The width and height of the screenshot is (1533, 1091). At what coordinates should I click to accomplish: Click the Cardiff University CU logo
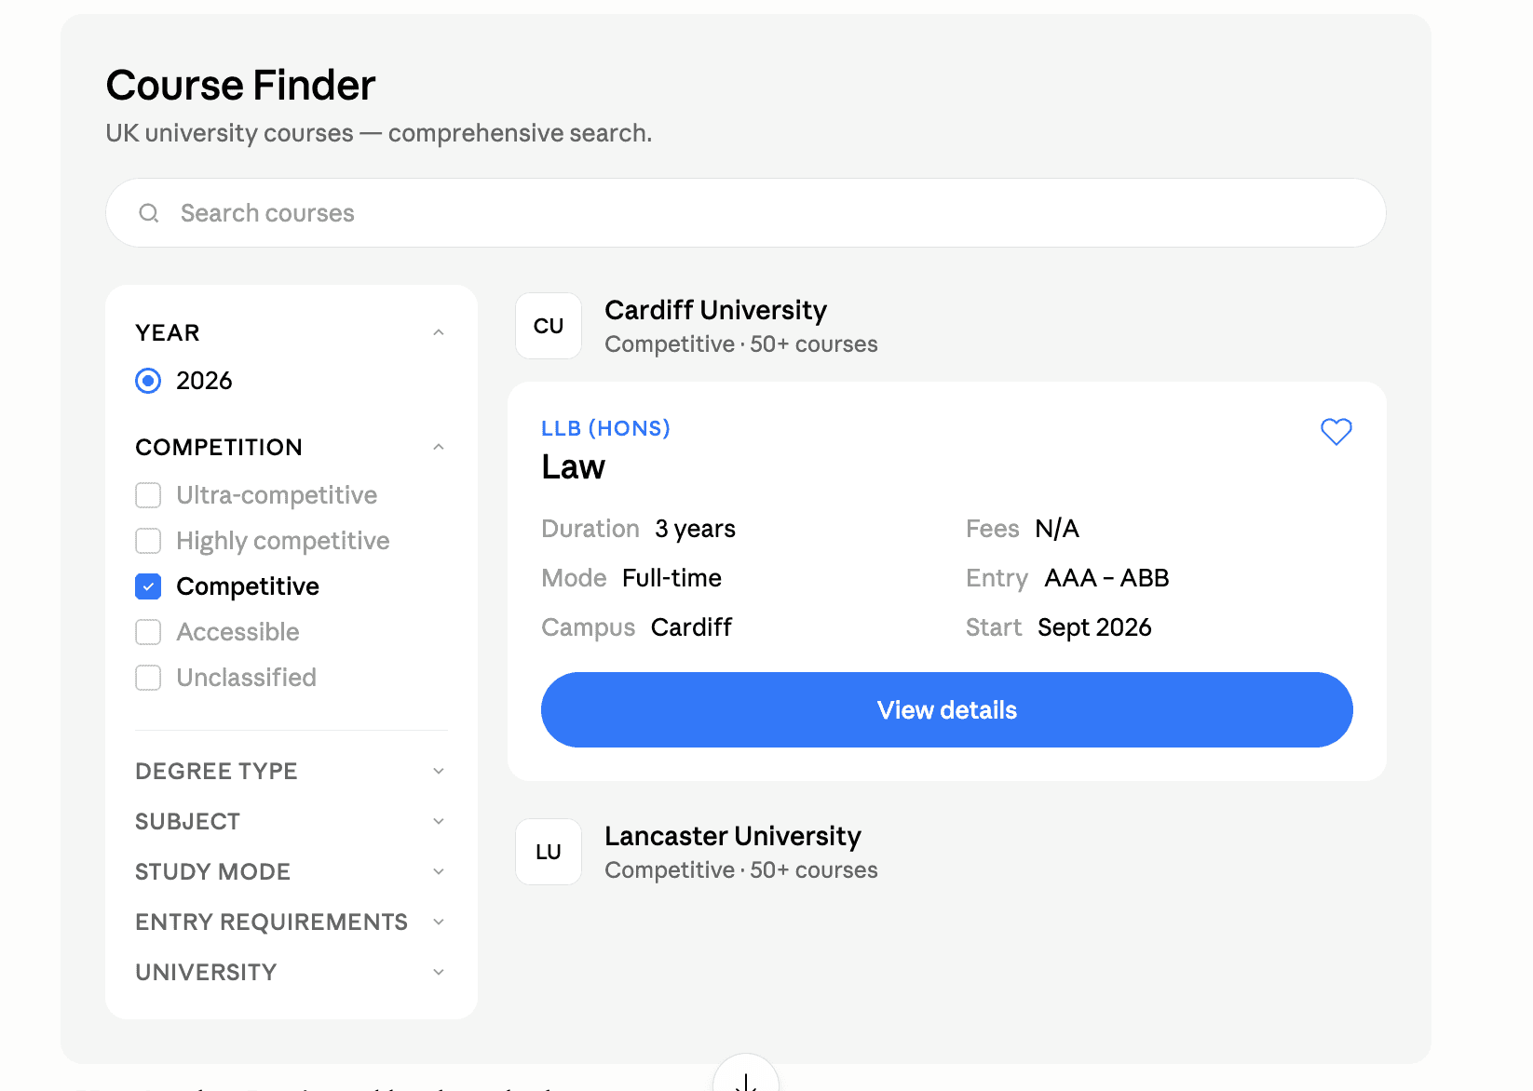pos(549,326)
